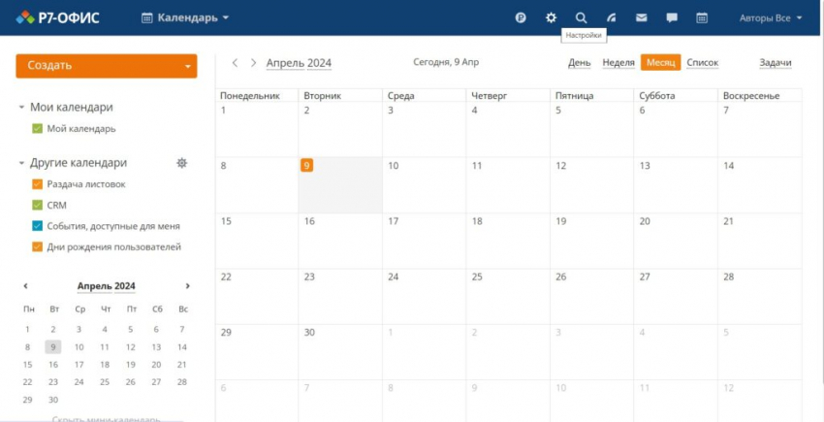Screen dimensions: 824x422
Task: Open the Создать button dropdown arrow
Action: pyautogui.click(x=187, y=66)
